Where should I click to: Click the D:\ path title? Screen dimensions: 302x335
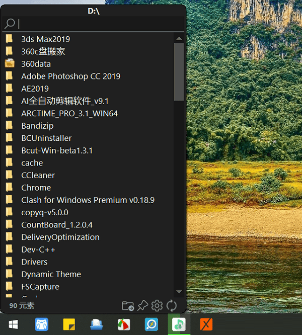point(94,11)
